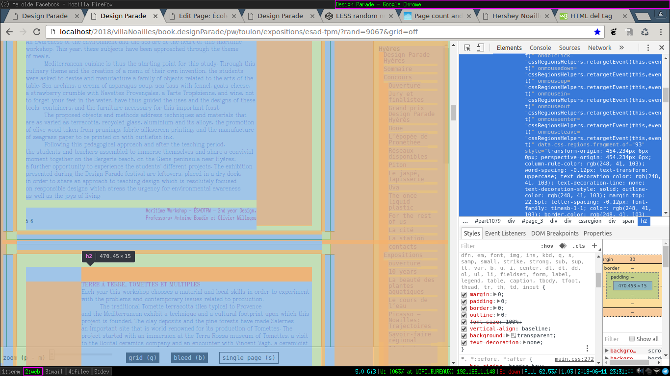Image resolution: width=670 pixels, height=376 pixels.
Task: Reload the page with the refresh icon
Action: pos(37,32)
